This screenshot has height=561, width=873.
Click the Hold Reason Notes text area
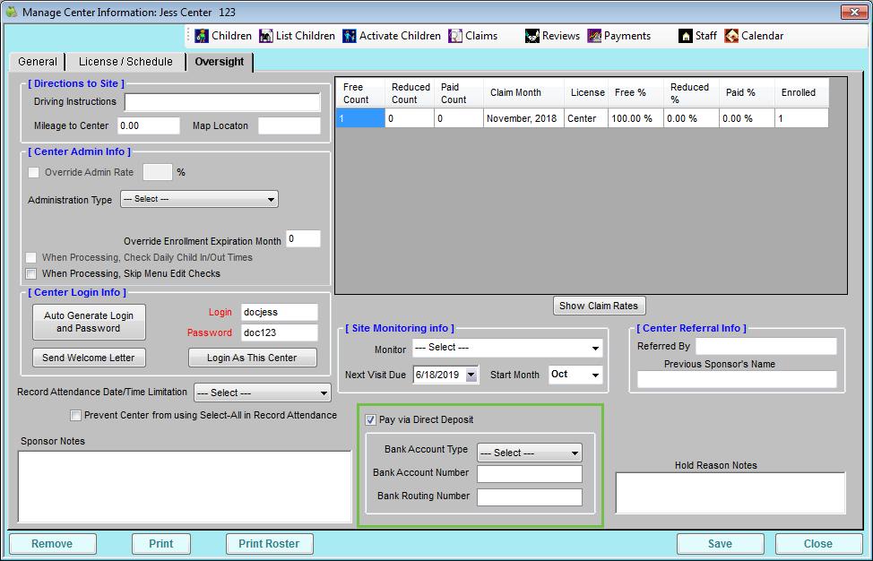pos(730,493)
